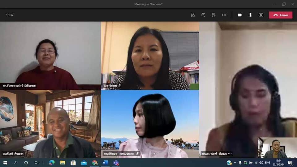Turn the camera off
This screenshot has height=167, width=297.
(x=240, y=15)
